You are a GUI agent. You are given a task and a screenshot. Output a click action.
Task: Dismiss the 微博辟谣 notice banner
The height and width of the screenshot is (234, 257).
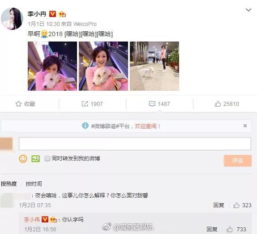245,126
